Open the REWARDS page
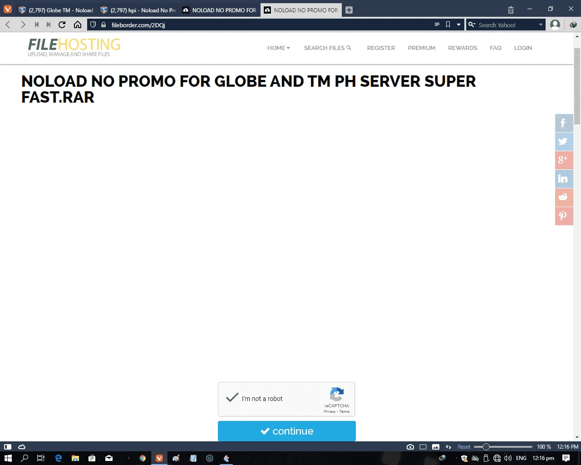The height and width of the screenshot is (465, 581). coord(463,48)
